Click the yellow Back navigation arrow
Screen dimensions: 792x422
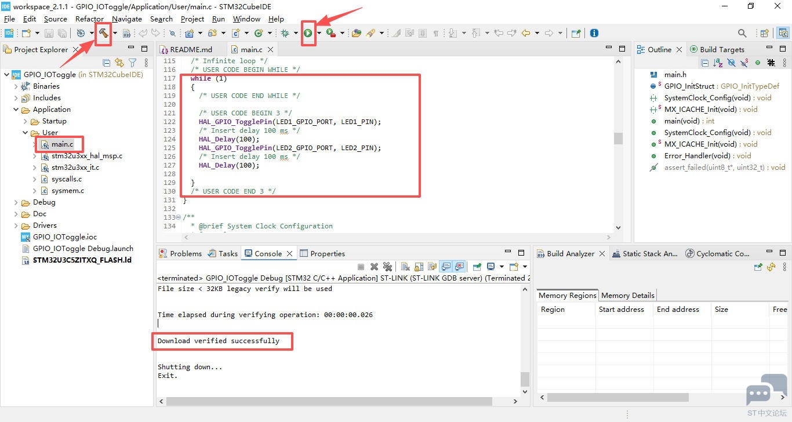(x=526, y=33)
